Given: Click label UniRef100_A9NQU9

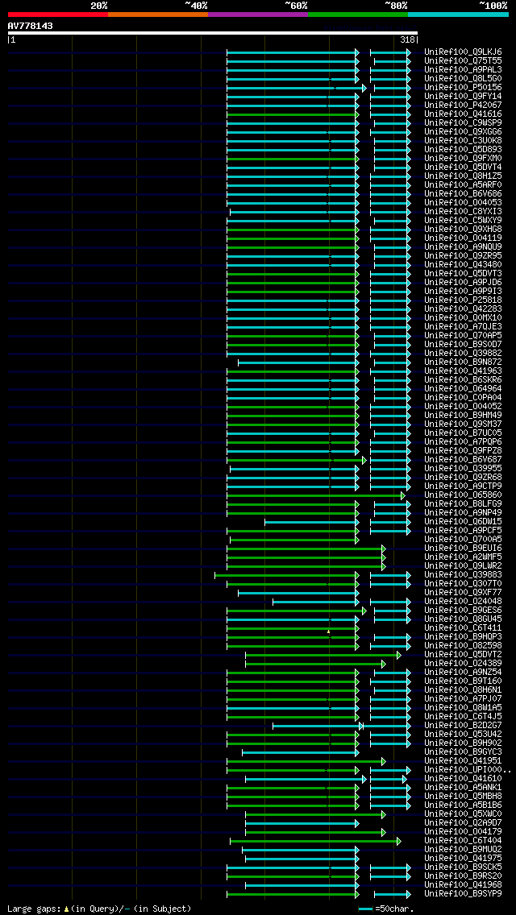Looking at the screenshot, I should coord(463,246).
